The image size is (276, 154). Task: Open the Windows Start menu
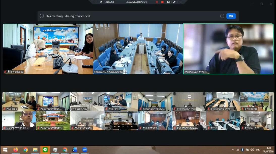5,150
